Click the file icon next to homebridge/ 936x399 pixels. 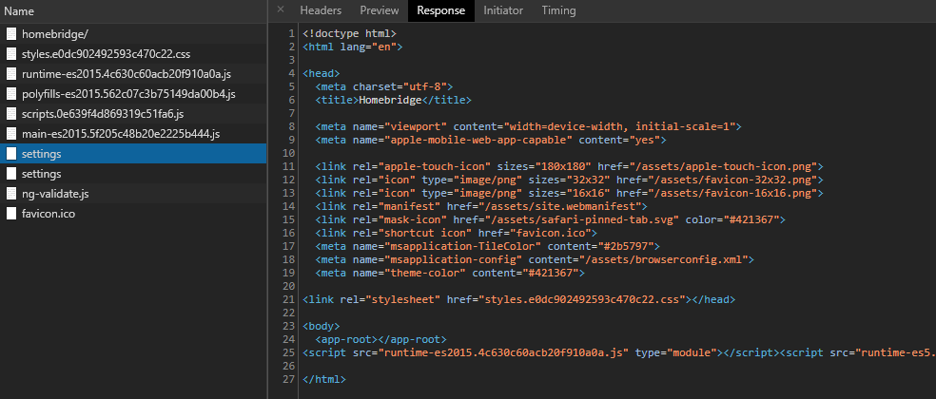point(11,34)
